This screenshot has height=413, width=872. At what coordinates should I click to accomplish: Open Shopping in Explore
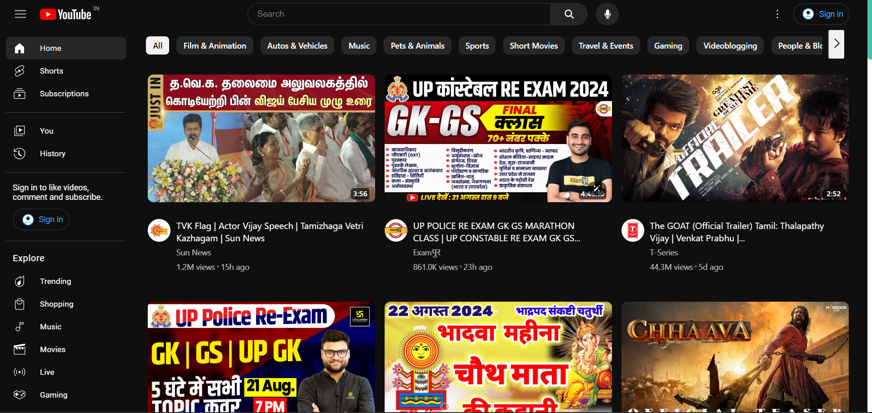point(66,304)
